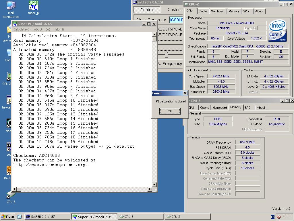Screen dimensions: 294x221
Task: Click the pi_data.txt output line
Action: (76, 146)
